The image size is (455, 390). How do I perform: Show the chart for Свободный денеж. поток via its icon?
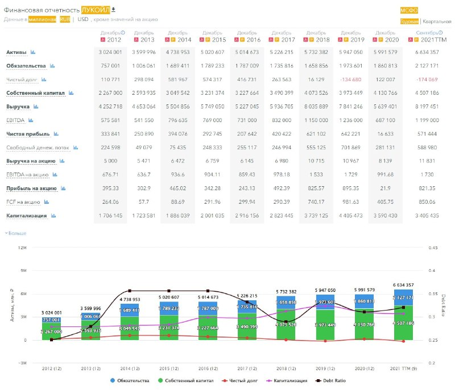pyautogui.click(x=76, y=148)
